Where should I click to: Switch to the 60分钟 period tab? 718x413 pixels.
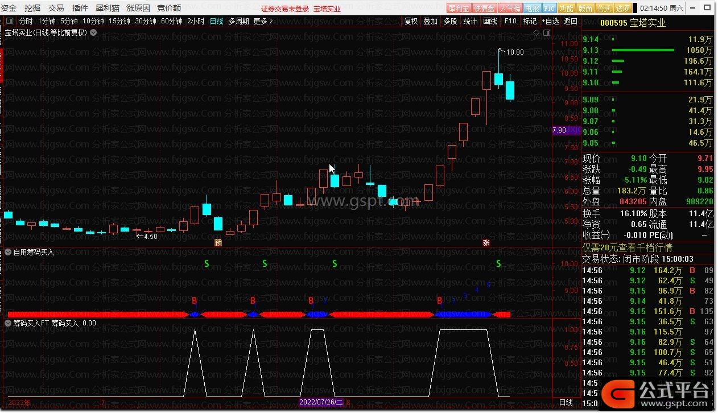[172, 21]
